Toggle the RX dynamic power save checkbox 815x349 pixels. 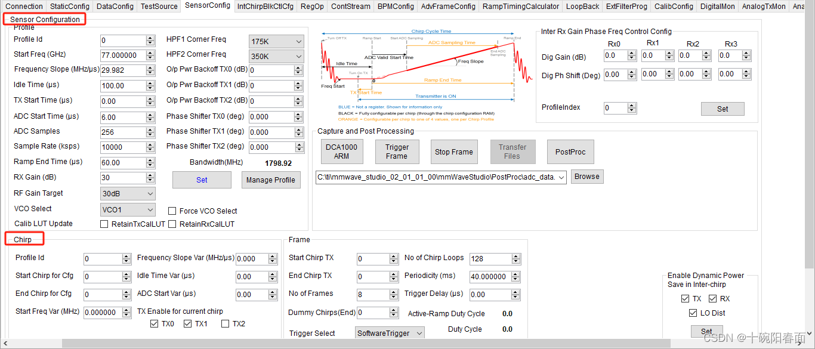click(x=712, y=299)
